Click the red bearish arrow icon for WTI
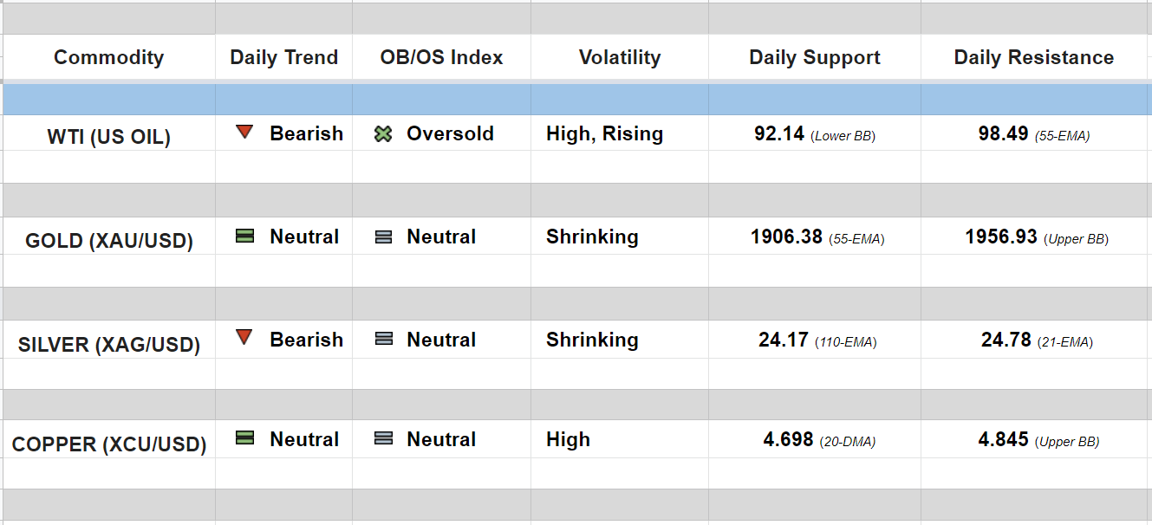This screenshot has width=1152, height=525. coord(245,133)
